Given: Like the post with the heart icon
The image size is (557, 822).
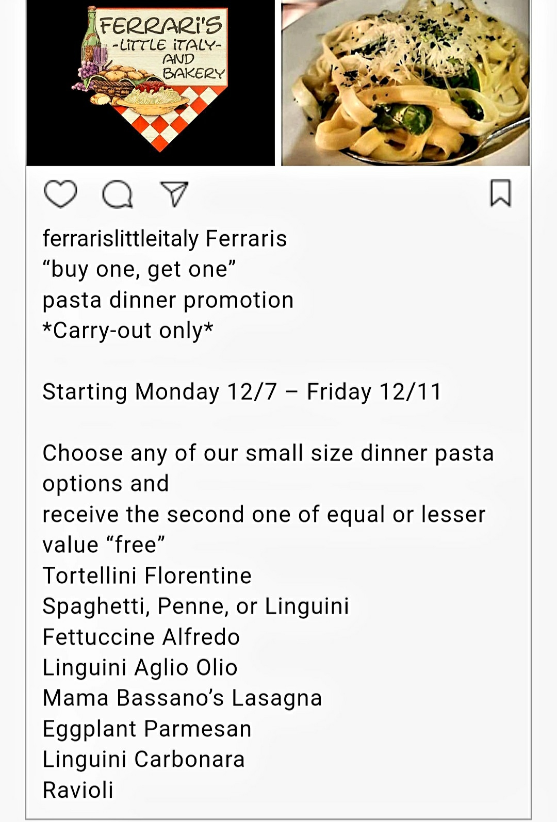Looking at the screenshot, I should (x=60, y=194).
